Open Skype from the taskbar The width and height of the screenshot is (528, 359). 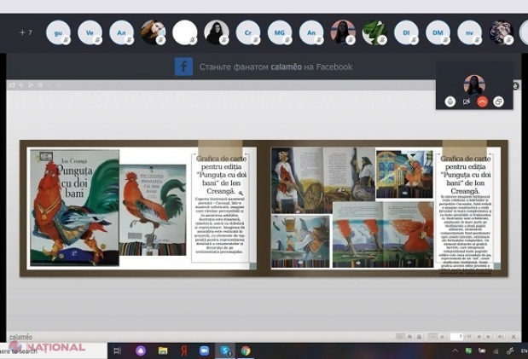pyautogui.click(x=225, y=351)
